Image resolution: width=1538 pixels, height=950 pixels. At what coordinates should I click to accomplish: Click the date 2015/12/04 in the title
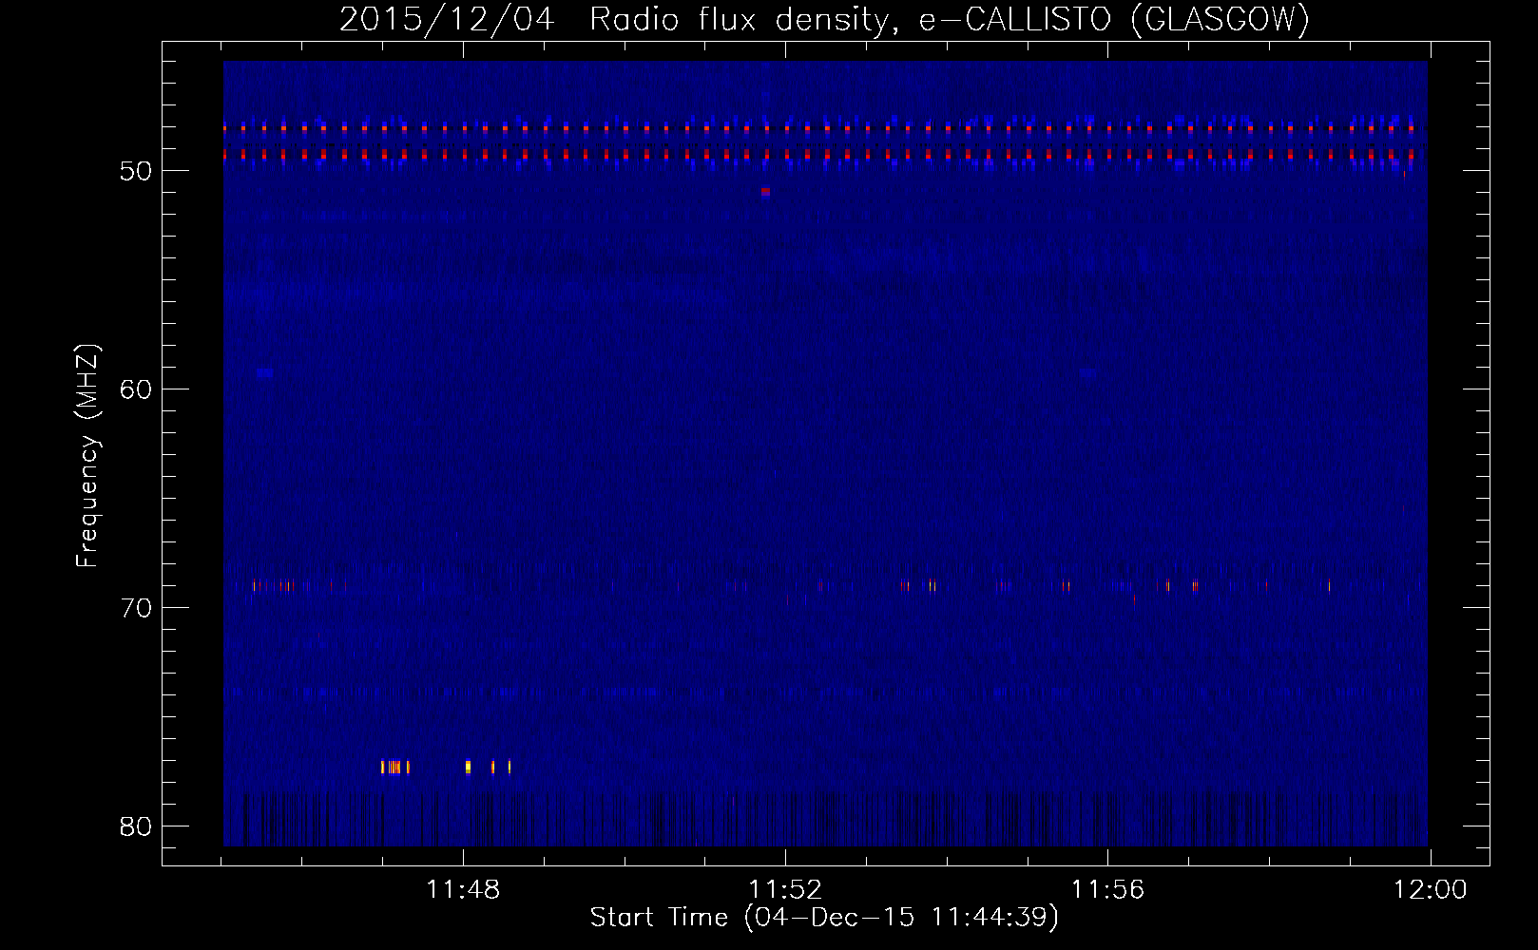coord(447,19)
